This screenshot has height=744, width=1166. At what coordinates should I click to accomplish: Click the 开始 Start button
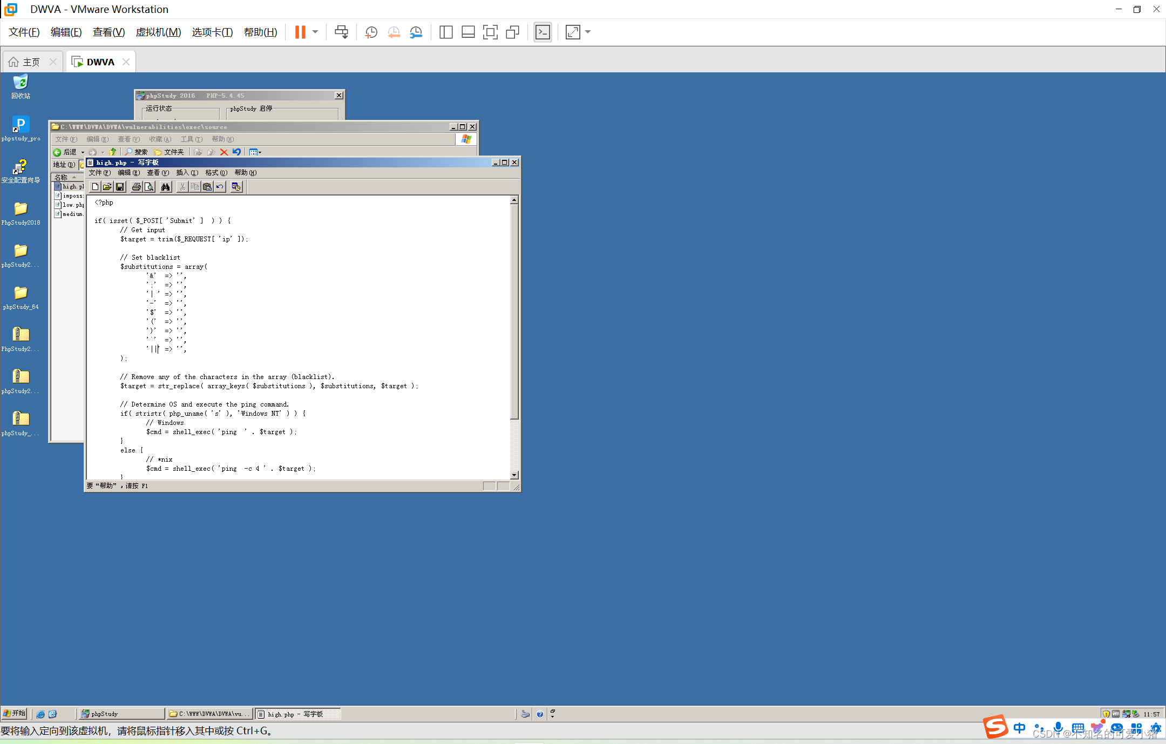[x=14, y=713]
